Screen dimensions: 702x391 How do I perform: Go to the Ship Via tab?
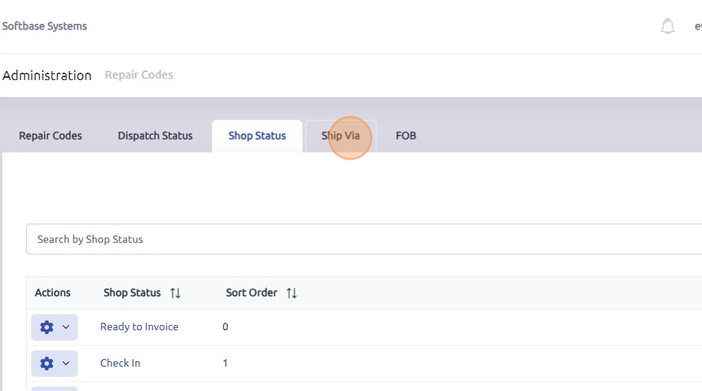[341, 136]
